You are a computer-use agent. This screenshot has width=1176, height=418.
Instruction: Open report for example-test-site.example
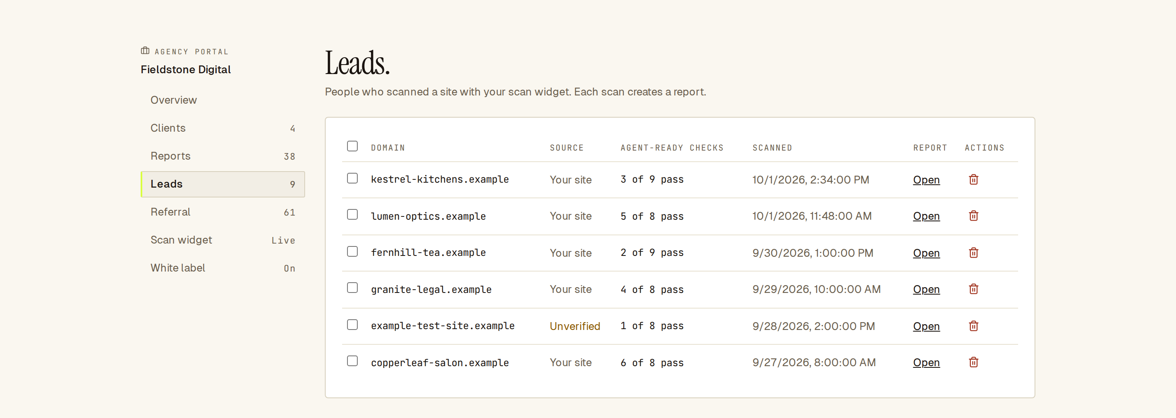tap(926, 327)
